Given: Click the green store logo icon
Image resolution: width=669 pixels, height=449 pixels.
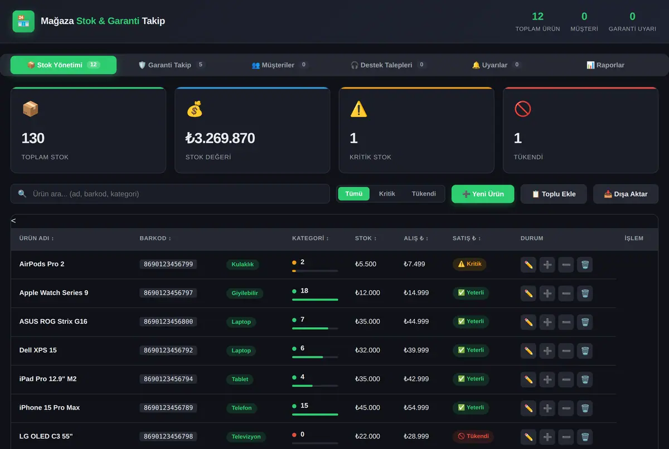Looking at the screenshot, I should point(23,21).
